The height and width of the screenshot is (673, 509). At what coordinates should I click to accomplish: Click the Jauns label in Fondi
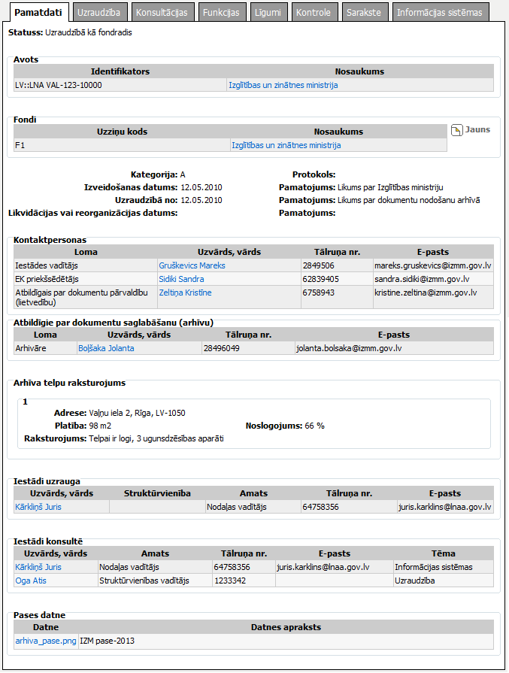pyautogui.click(x=477, y=129)
